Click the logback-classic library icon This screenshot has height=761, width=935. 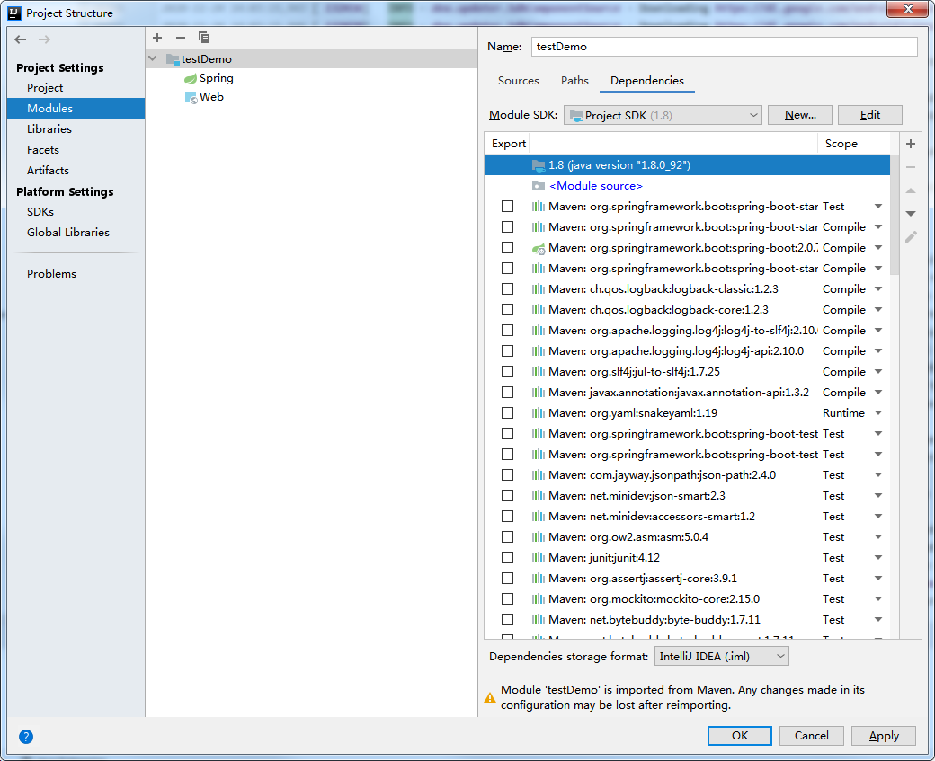tap(539, 289)
